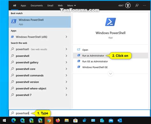The width and height of the screenshot is (151, 124).
Task: Open the rewards badge icon next to 4847
Action: coord(128,5)
